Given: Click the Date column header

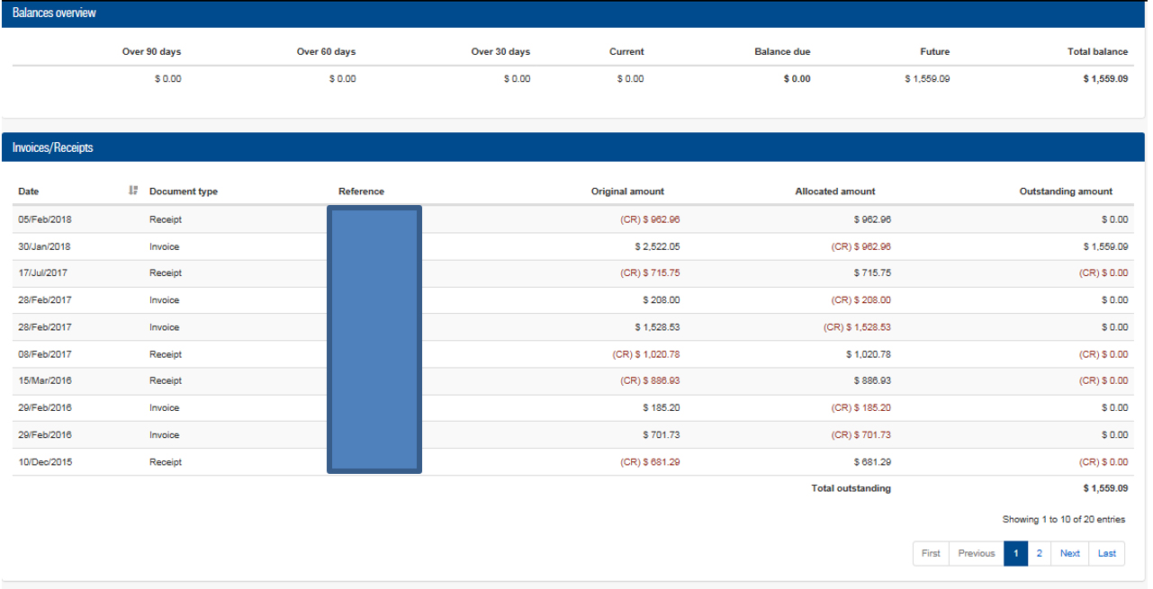Looking at the screenshot, I should coord(29,192).
